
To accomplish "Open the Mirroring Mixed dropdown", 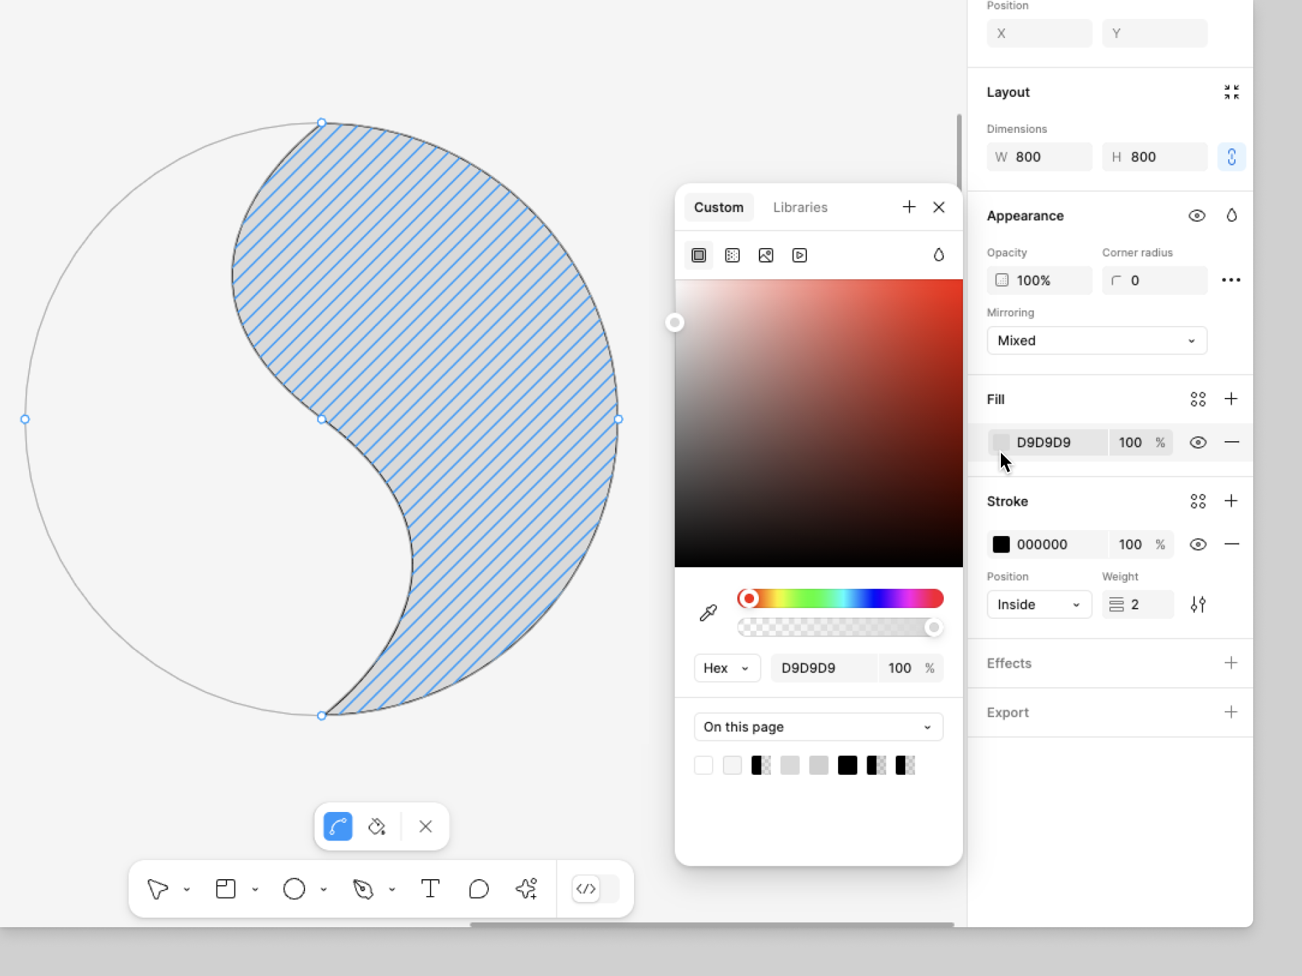I will [1097, 340].
